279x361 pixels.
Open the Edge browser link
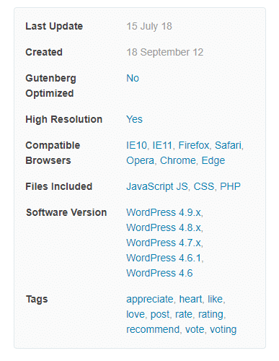[213, 160]
